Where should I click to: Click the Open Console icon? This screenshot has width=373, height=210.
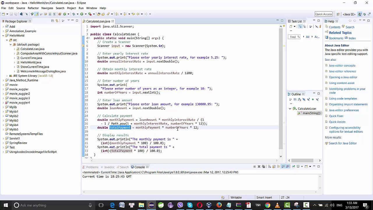coord(306,167)
